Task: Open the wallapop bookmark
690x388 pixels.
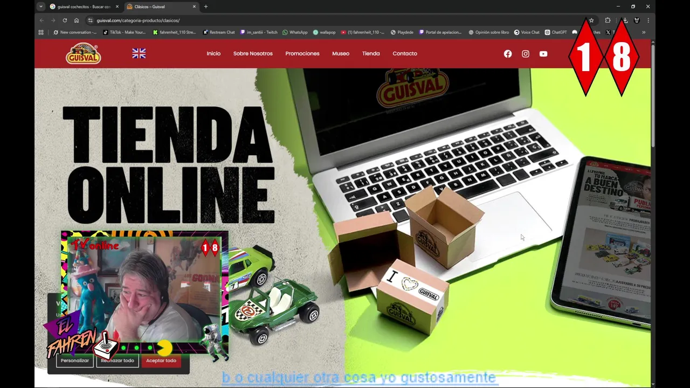Action: pyautogui.click(x=324, y=32)
